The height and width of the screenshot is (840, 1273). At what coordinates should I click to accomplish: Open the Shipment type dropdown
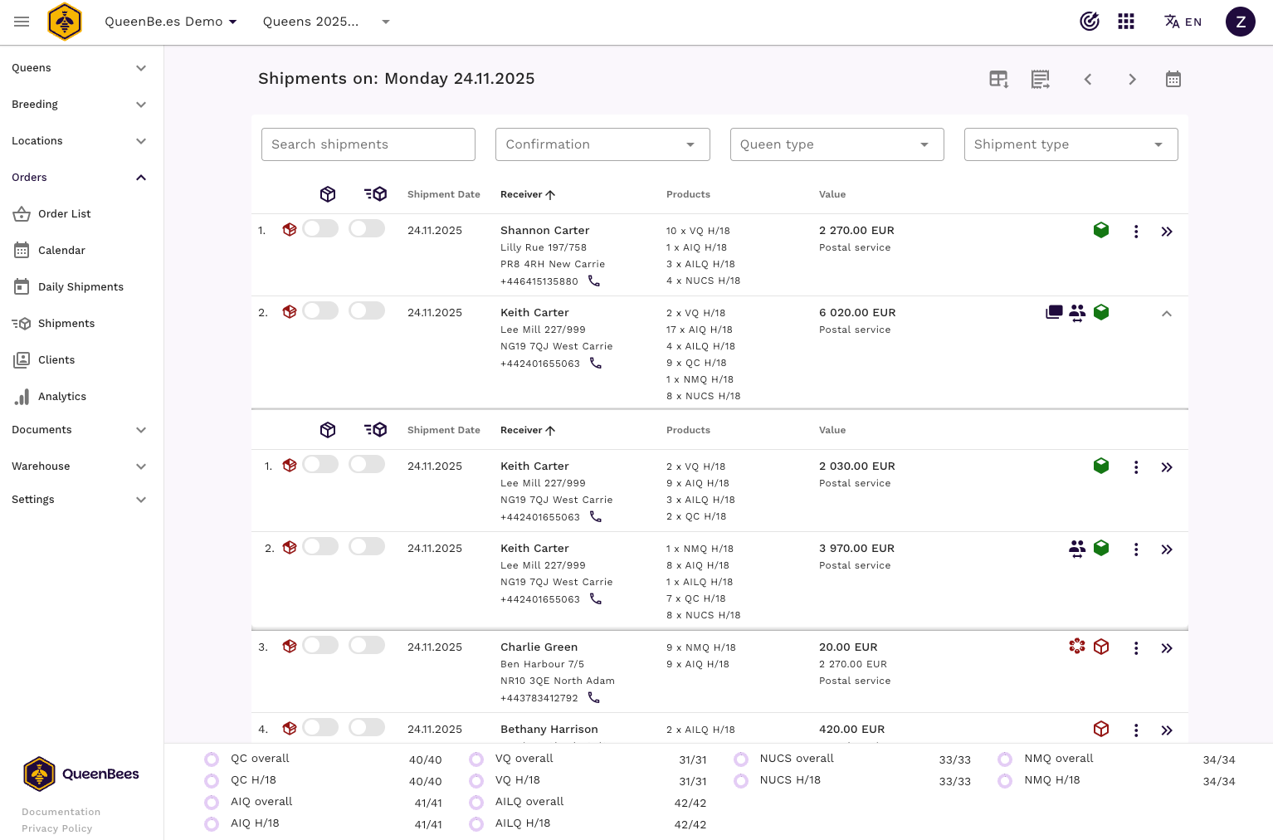coord(1070,144)
